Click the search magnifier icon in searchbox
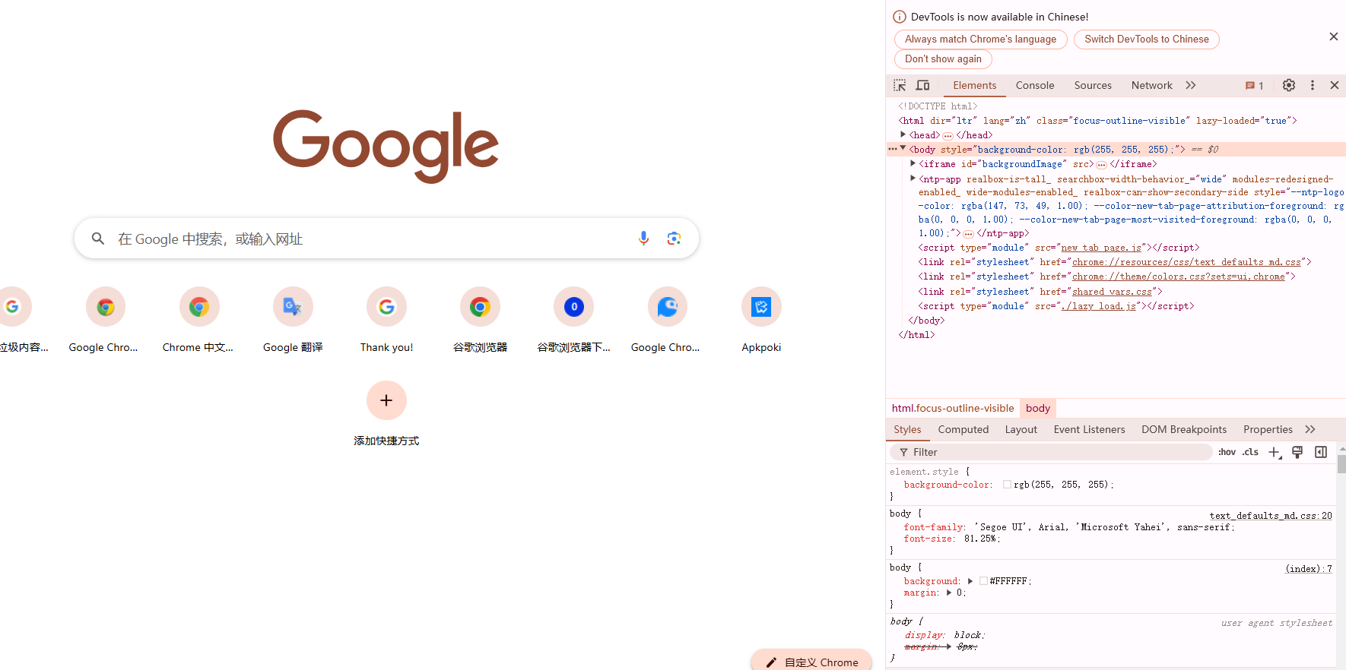Screen dimensions: 1346x670 point(98,239)
